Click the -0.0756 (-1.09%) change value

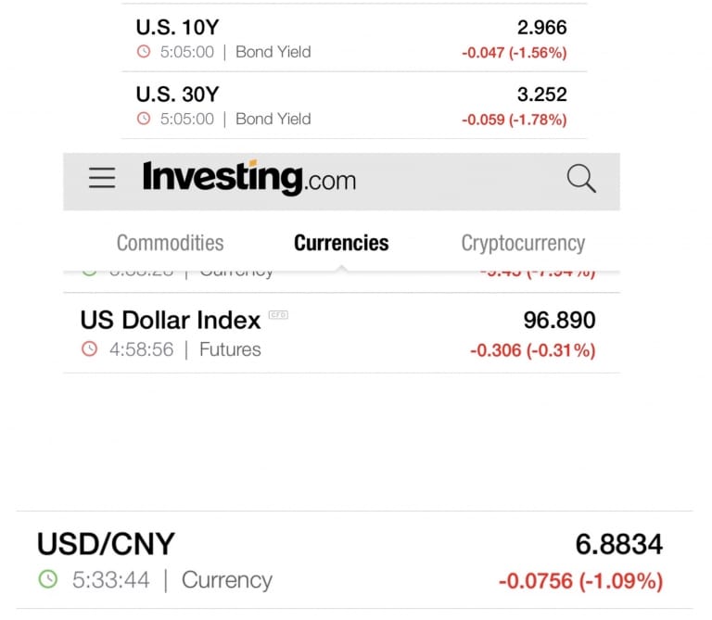580,581
